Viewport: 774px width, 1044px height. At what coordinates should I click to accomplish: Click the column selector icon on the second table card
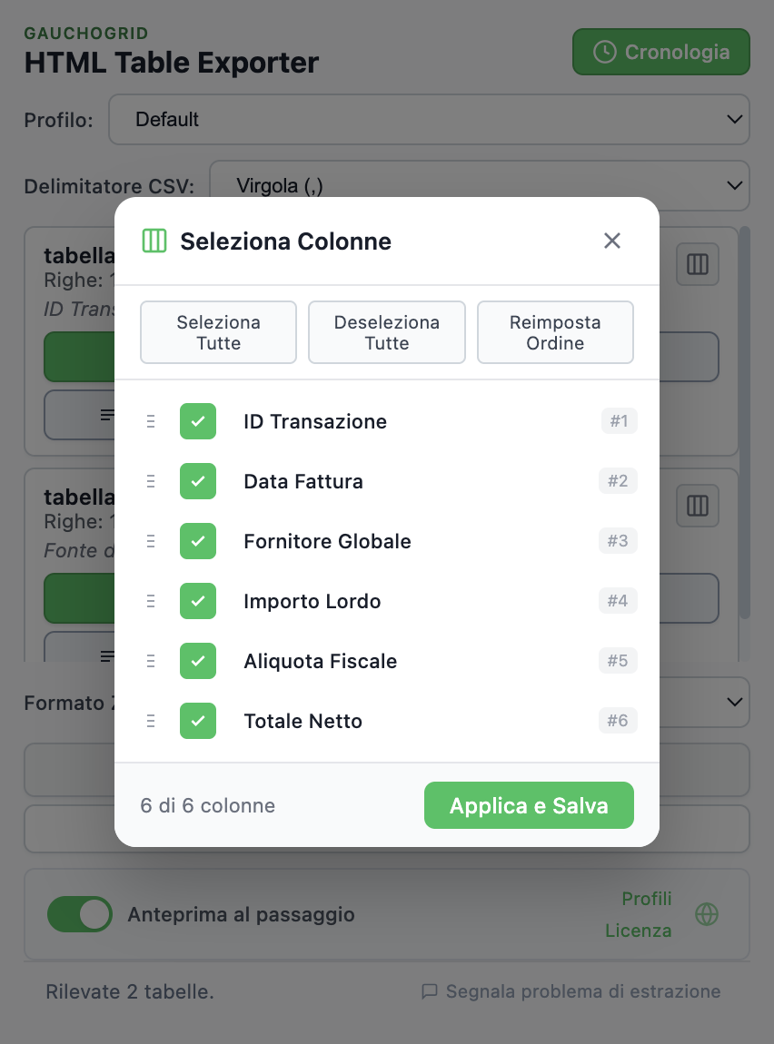pyautogui.click(x=697, y=506)
